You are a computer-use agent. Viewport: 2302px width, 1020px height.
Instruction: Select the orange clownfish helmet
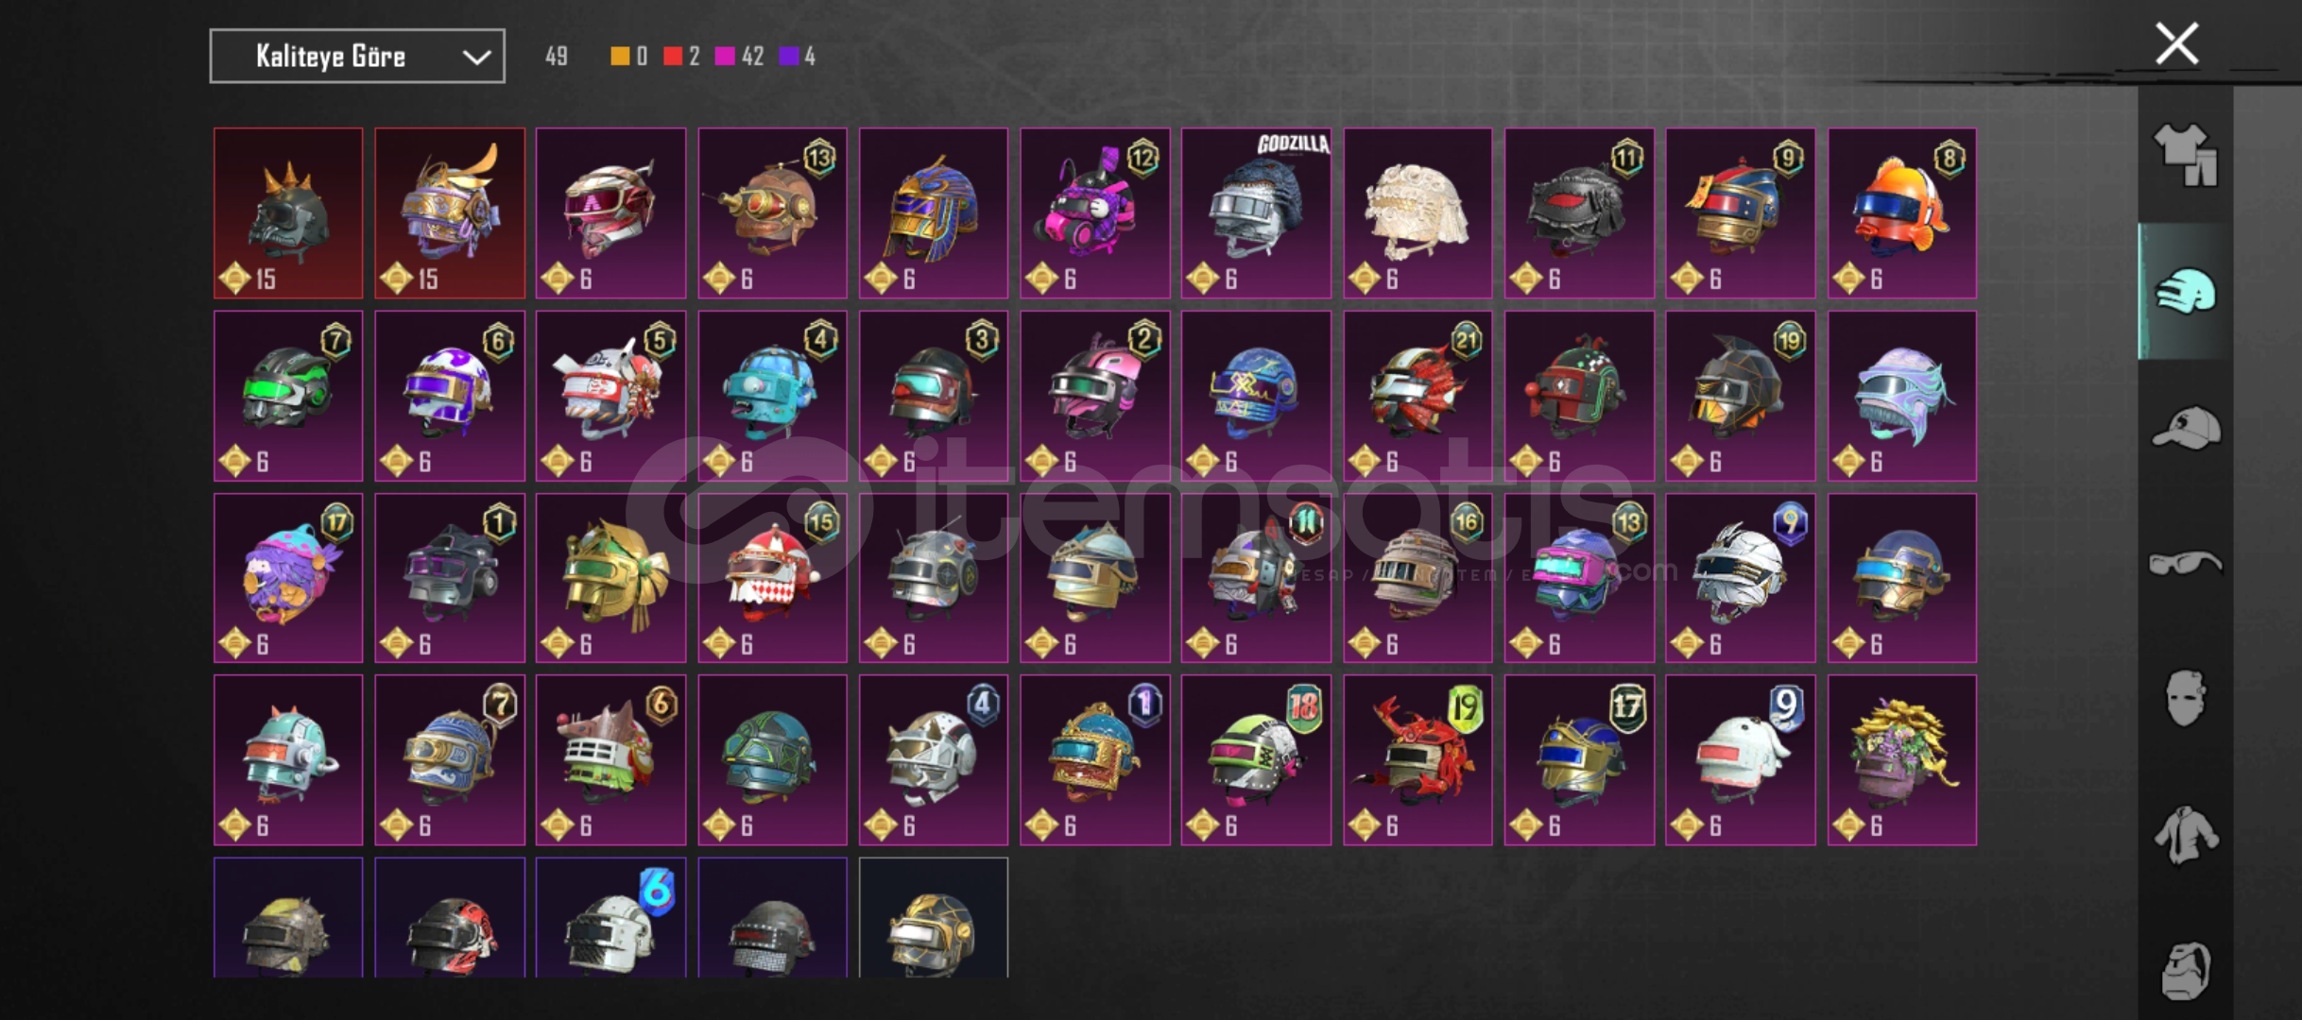tap(1901, 212)
